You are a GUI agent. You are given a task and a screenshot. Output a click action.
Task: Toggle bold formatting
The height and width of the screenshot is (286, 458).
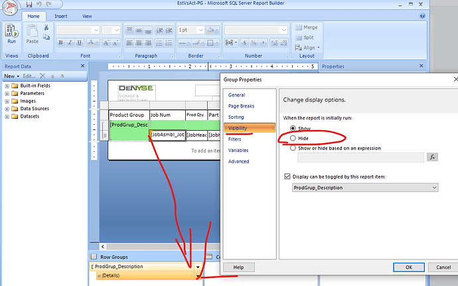coord(60,42)
